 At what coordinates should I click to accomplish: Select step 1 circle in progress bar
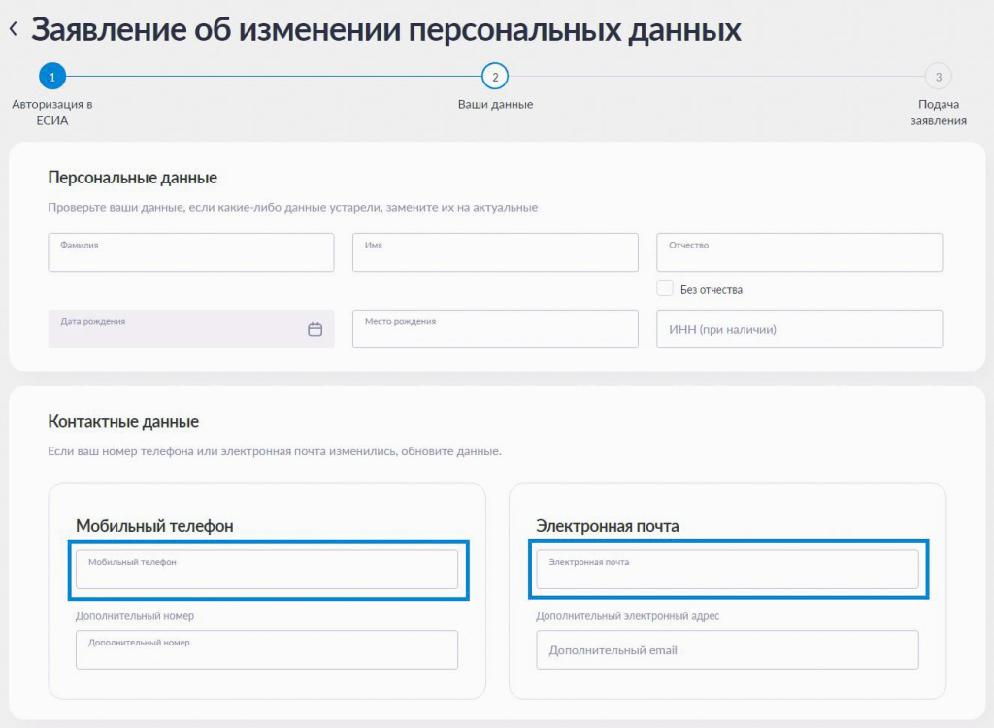[x=52, y=77]
